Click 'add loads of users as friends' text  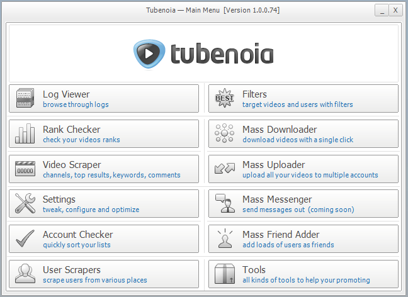(288, 245)
